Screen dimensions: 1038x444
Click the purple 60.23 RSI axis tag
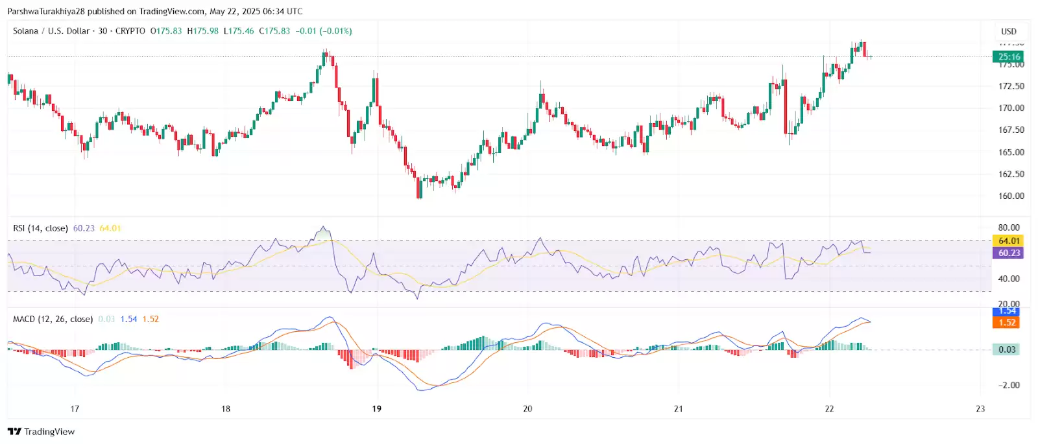click(x=1008, y=253)
